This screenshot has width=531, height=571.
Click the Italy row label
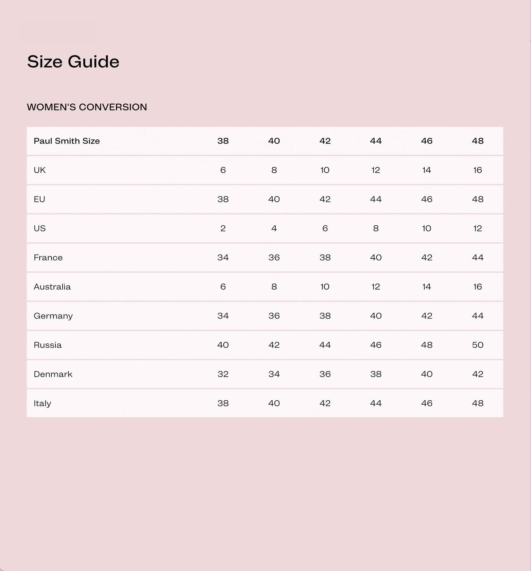coord(42,403)
